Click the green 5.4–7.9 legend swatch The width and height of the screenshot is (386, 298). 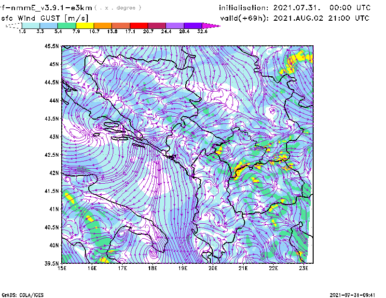click(x=67, y=26)
